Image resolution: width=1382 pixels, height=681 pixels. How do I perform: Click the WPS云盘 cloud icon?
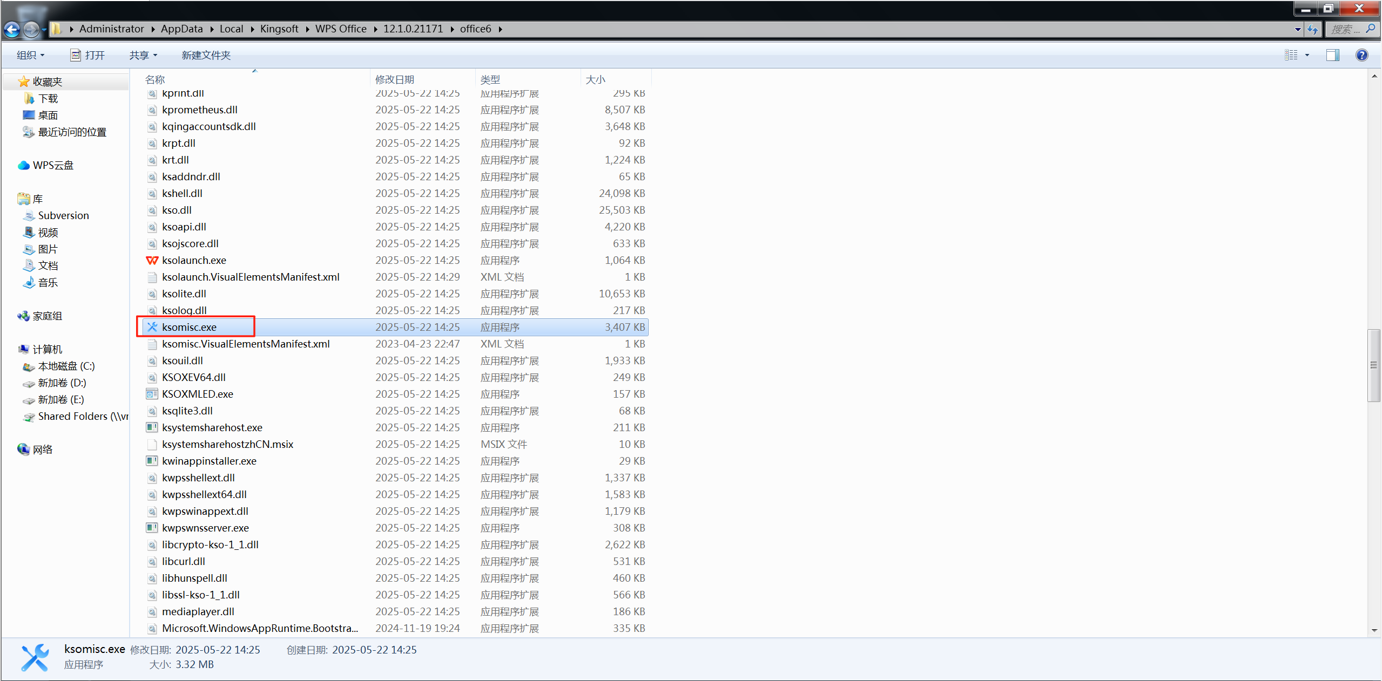pyautogui.click(x=23, y=165)
